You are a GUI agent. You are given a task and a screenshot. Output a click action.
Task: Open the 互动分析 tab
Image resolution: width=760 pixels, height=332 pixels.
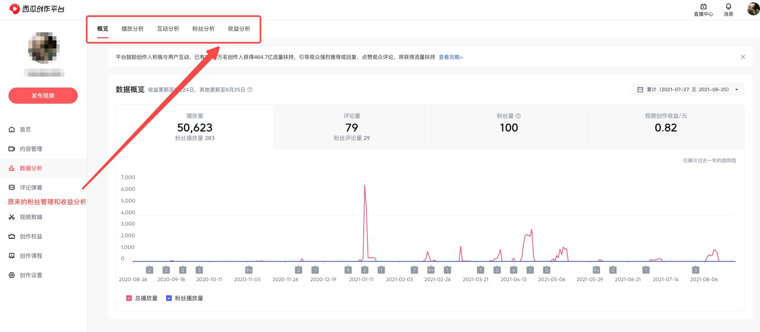pyautogui.click(x=168, y=29)
